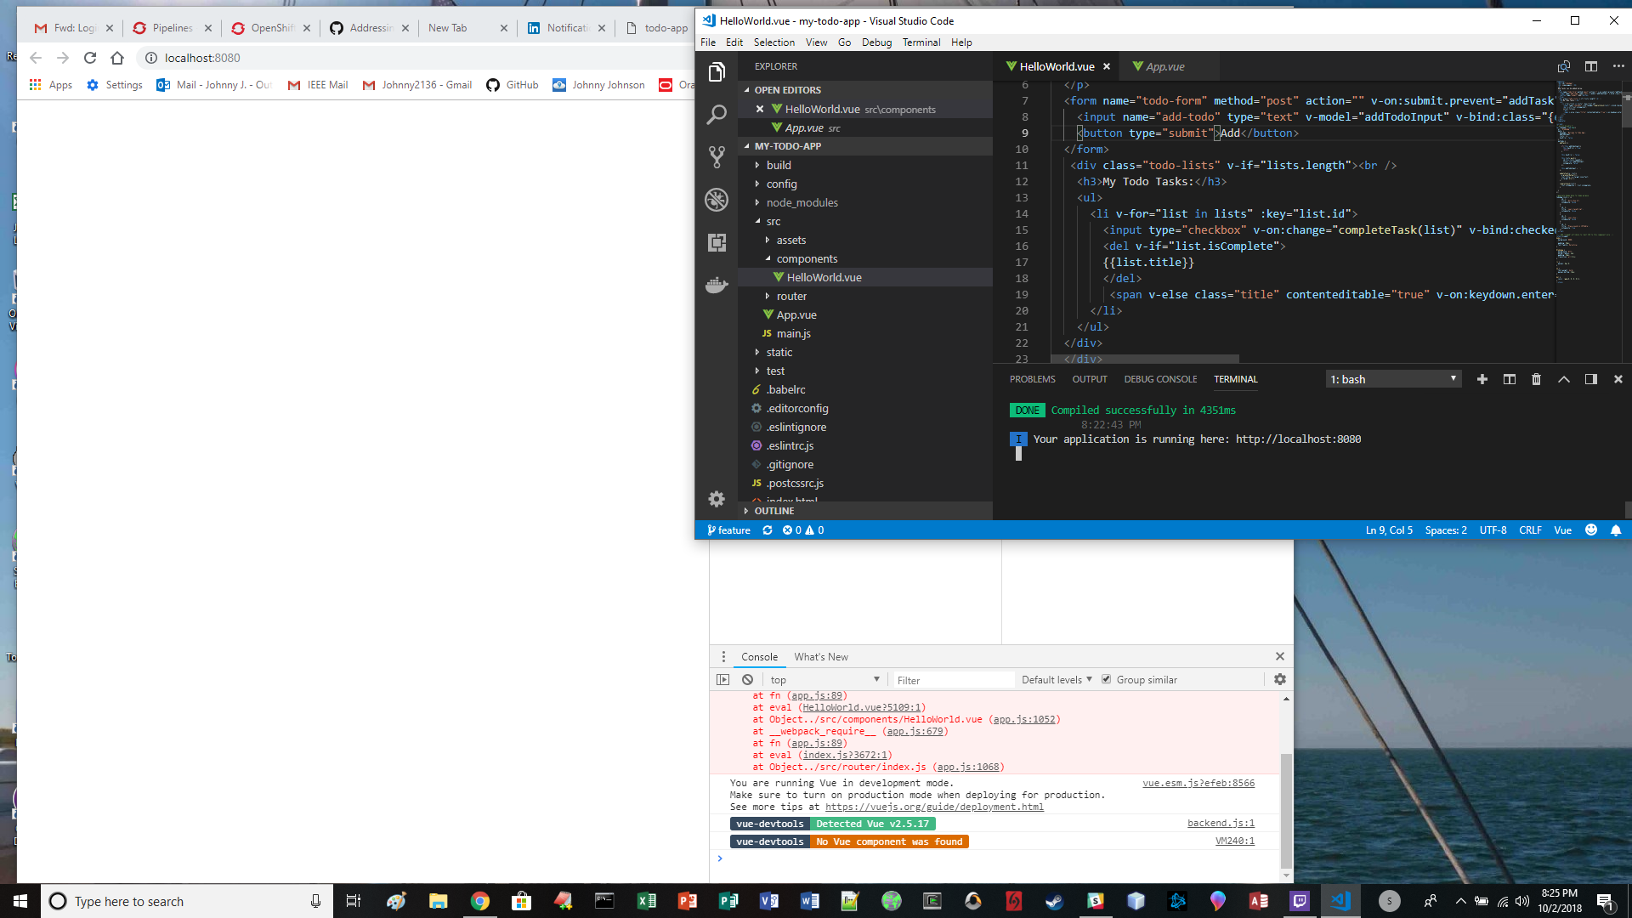Click the vuejs.org deployment guide link
Viewport: 1632px width, 918px height.
click(x=933, y=807)
